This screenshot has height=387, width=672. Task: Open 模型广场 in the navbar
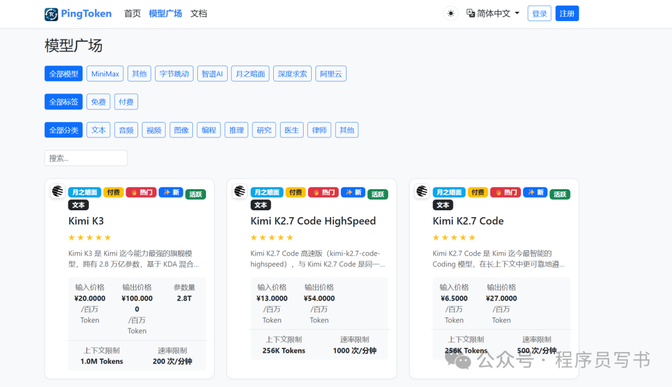point(166,14)
